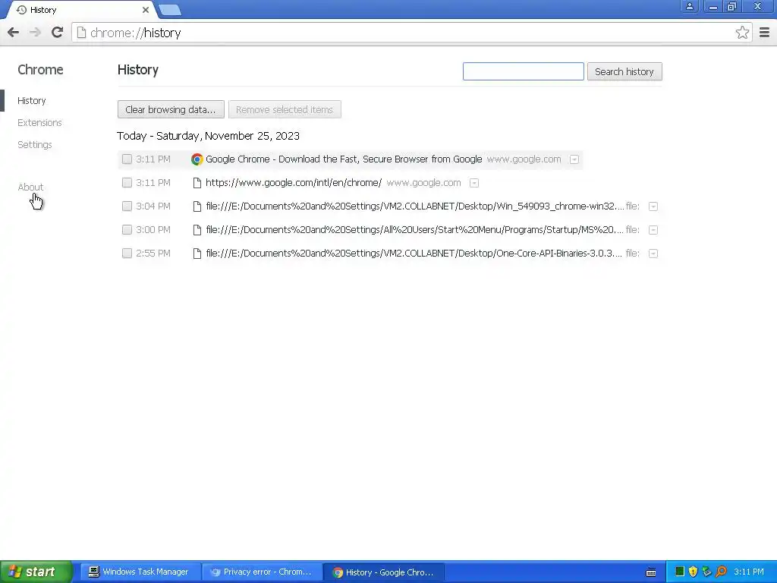Check the box for Google Chrome download entry
The width and height of the screenshot is (777, 583).
tap(127, 159)
